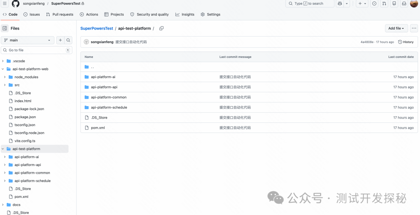This screenshot has height=215, width=420.
Task: Click songxianfeng commit author name
Action: click(x=102, y=42)
